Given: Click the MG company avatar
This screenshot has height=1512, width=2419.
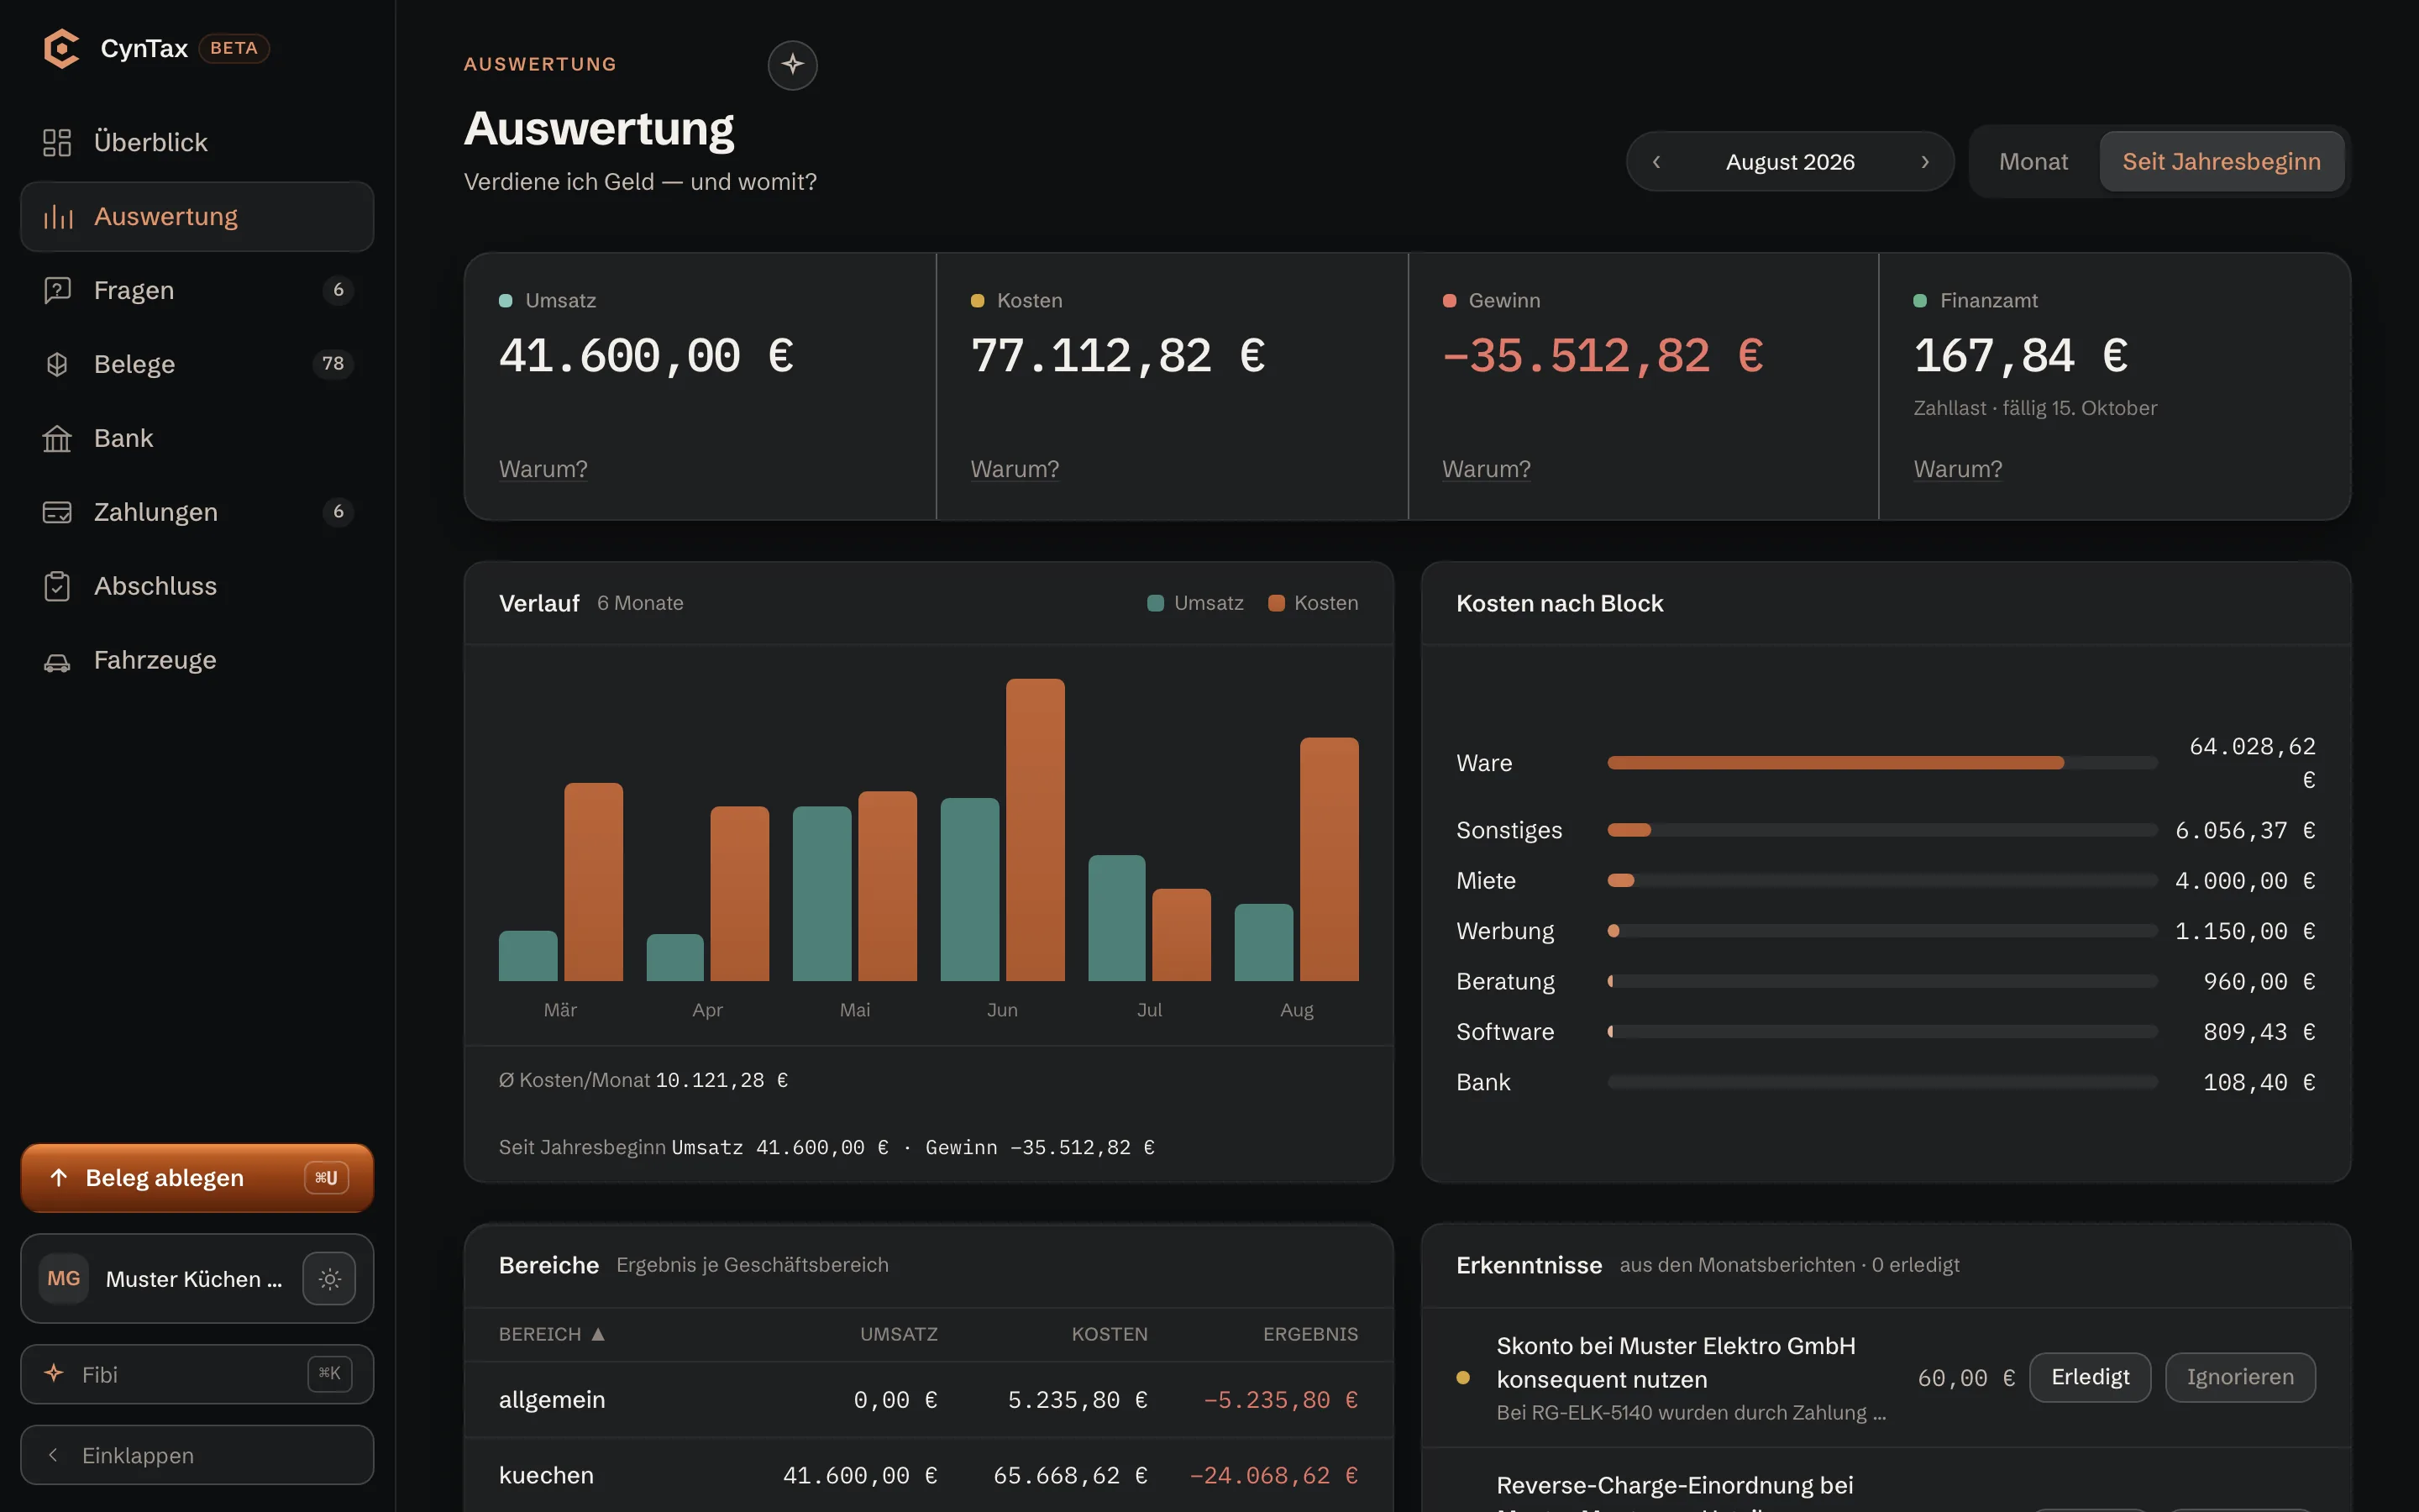Looking at the screenshot, I should click(x=64, y=1278).
